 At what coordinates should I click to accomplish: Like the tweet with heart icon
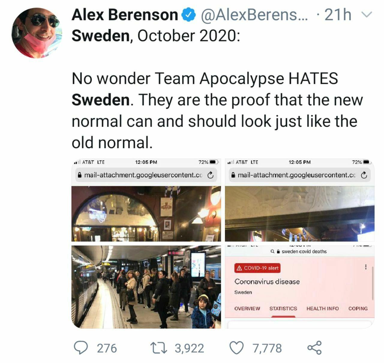tap(236, 348)
